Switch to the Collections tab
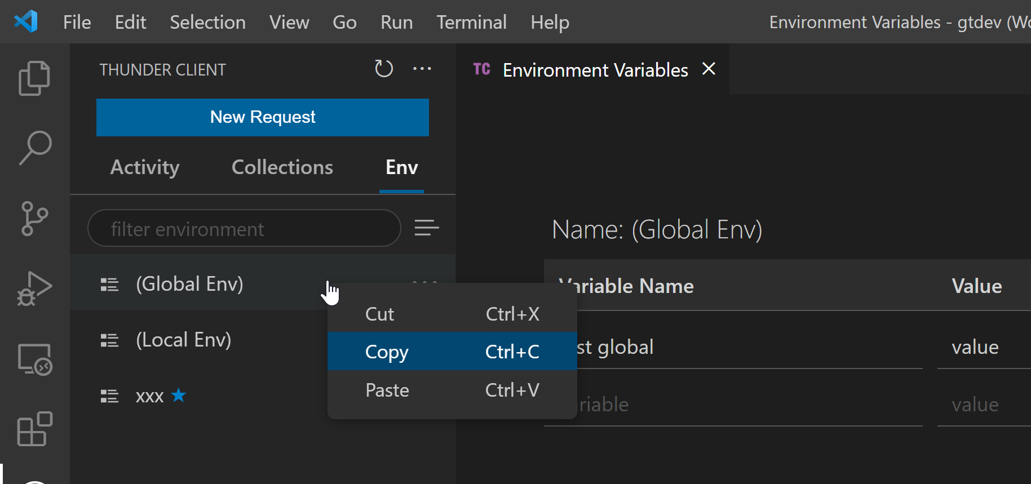This screenshot has width=1031, height=484. pyautogui.click(x=282, y=167)
